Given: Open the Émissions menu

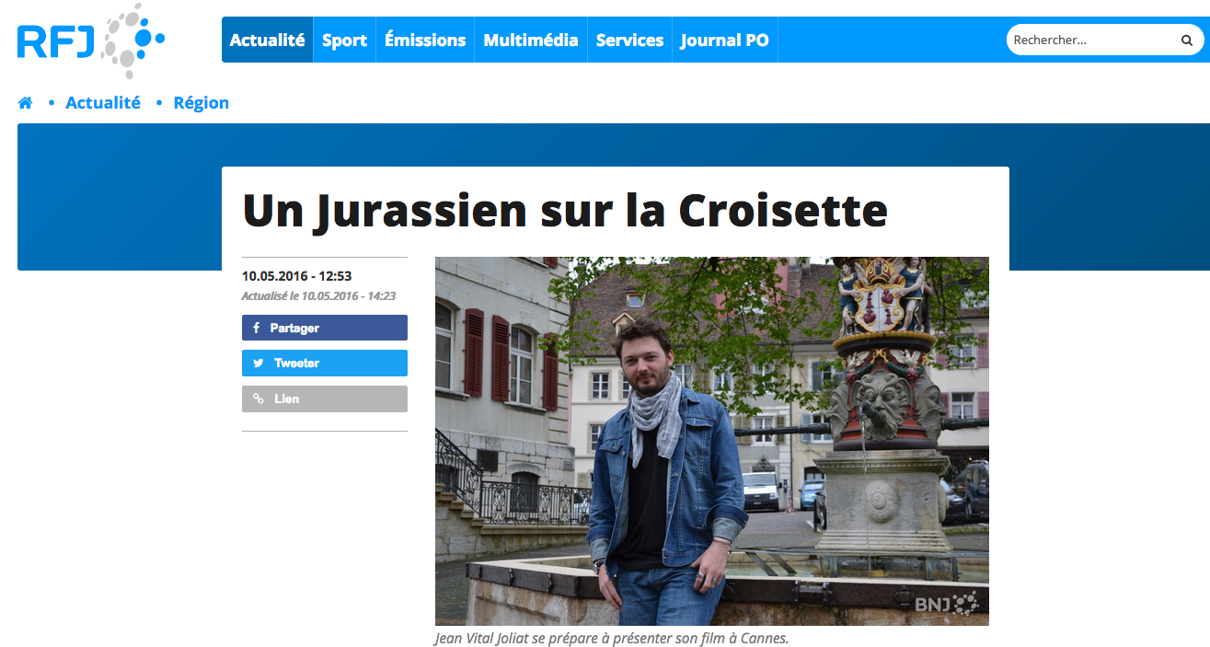Looking at the screenshot, I should pyautogui.click(x=425, y=40).
